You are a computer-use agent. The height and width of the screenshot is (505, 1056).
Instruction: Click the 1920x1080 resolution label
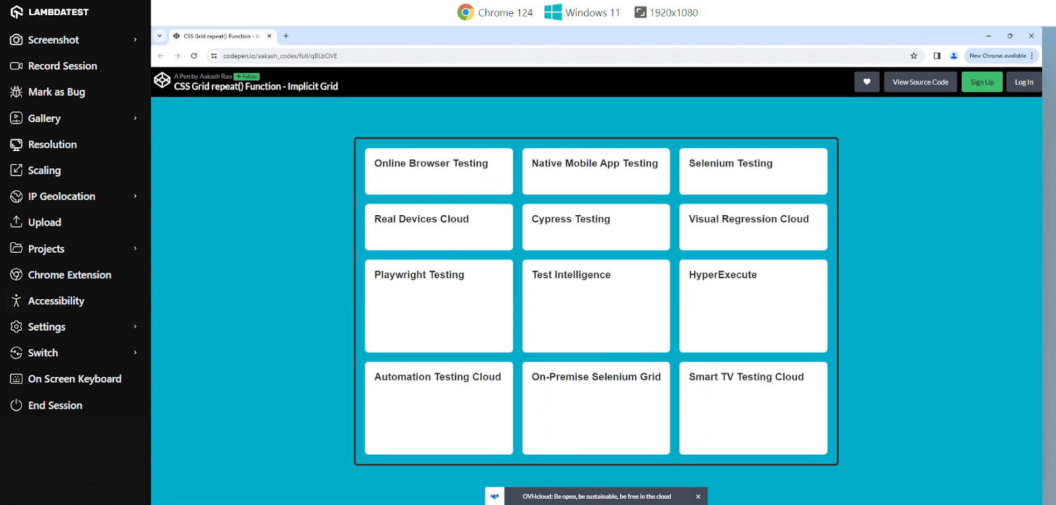click(x=666, y=13)
